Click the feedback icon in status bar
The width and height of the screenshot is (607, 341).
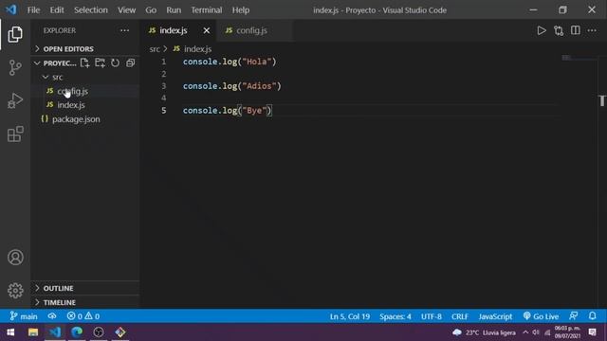pyautogui.click(x=573, y=316)
